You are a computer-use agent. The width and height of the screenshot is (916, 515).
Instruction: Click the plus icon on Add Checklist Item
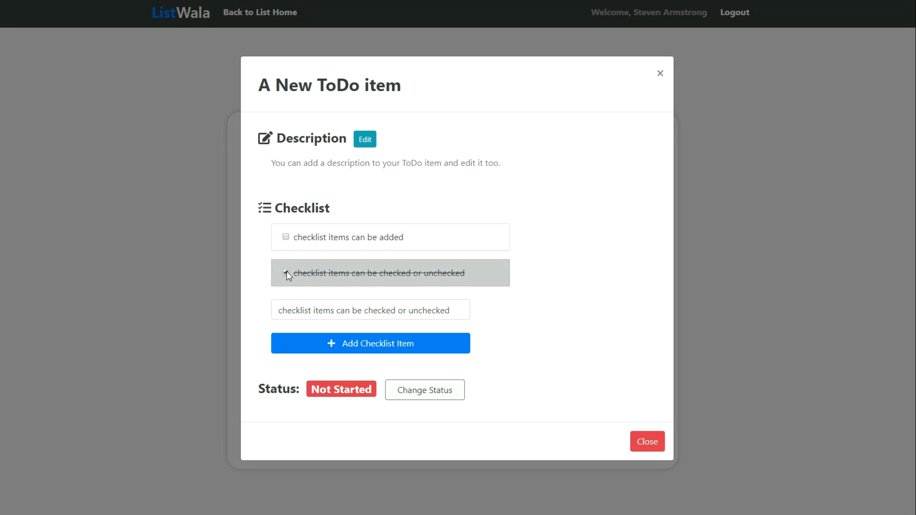pos(331,343)
